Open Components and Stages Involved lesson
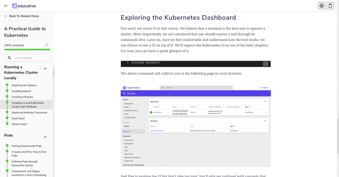Screen dimensions: 339x177 pos(29,173)
